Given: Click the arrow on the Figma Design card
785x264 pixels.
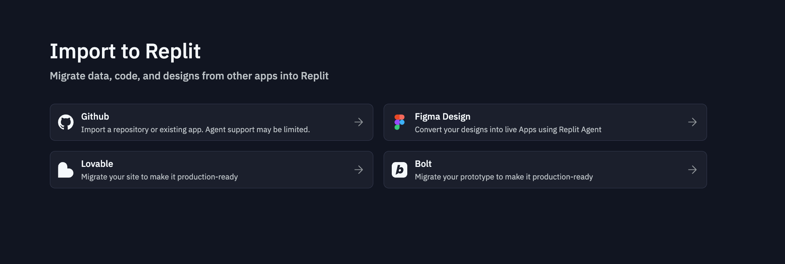Looking at the screenshot, I should coord(693,122).
